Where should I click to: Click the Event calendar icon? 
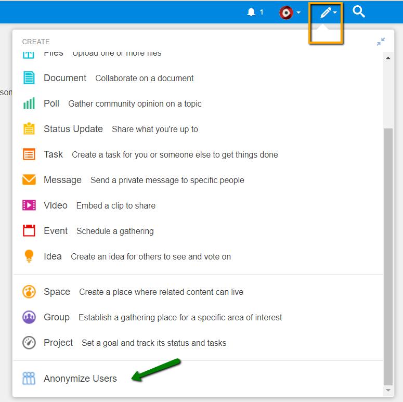29,230
